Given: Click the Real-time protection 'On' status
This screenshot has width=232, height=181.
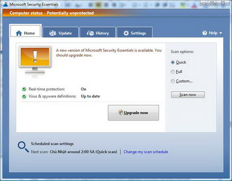Looking at the screenshot, I should 84,89.
